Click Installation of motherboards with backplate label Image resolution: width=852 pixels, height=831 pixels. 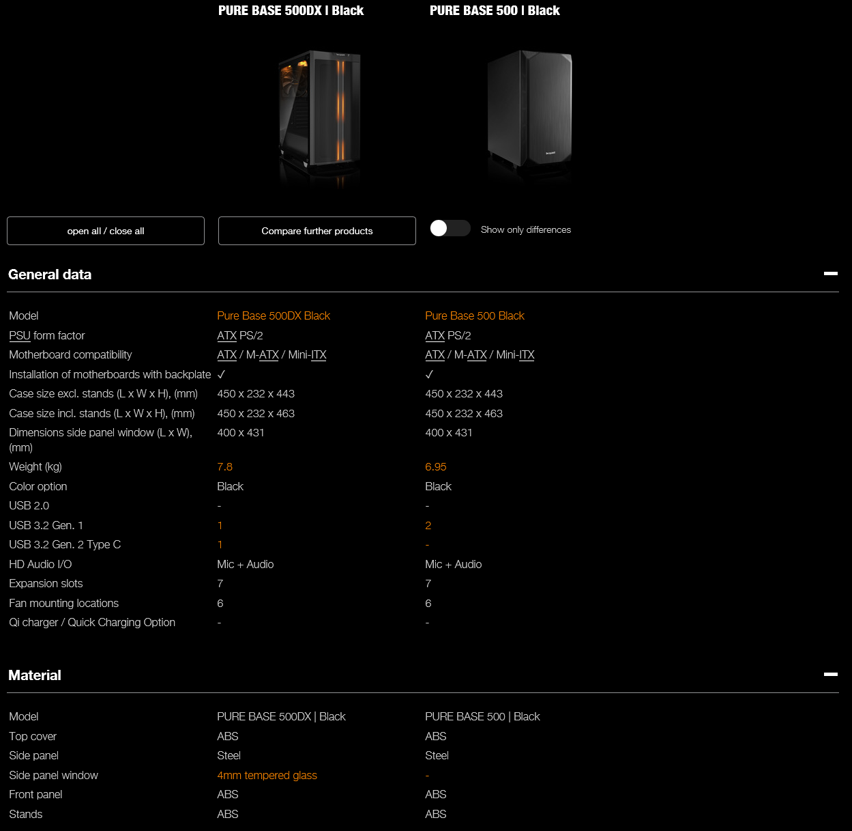tap(110, 374)
